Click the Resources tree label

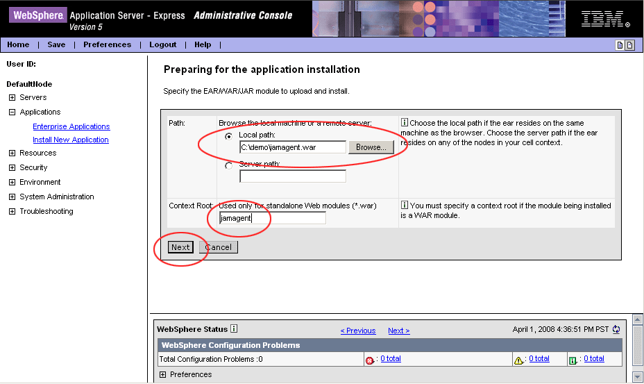point(37,153)
